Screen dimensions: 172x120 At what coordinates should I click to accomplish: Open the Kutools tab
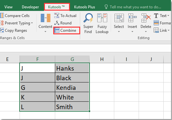pyautogui.click(x=57, y=7)
